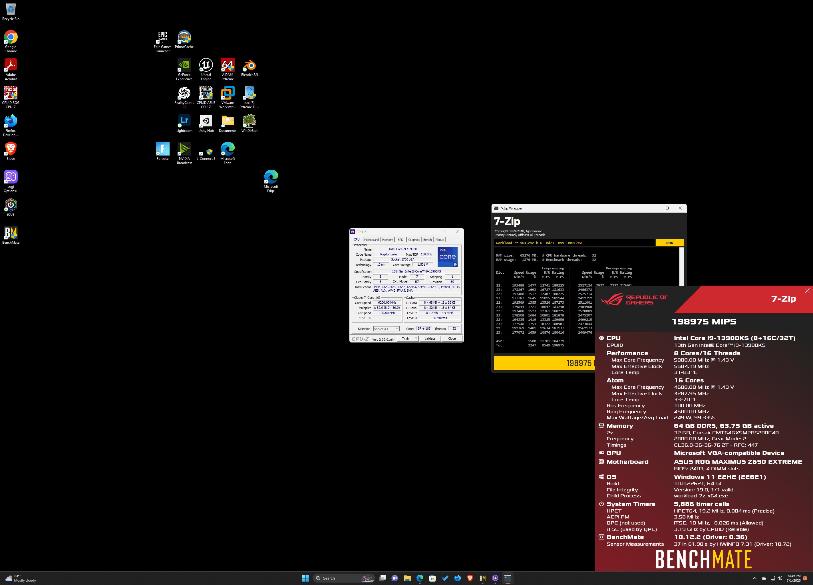813x585 pixels.
Task: Select the Epic Games Launcher icon
Action: coord(163,42)
